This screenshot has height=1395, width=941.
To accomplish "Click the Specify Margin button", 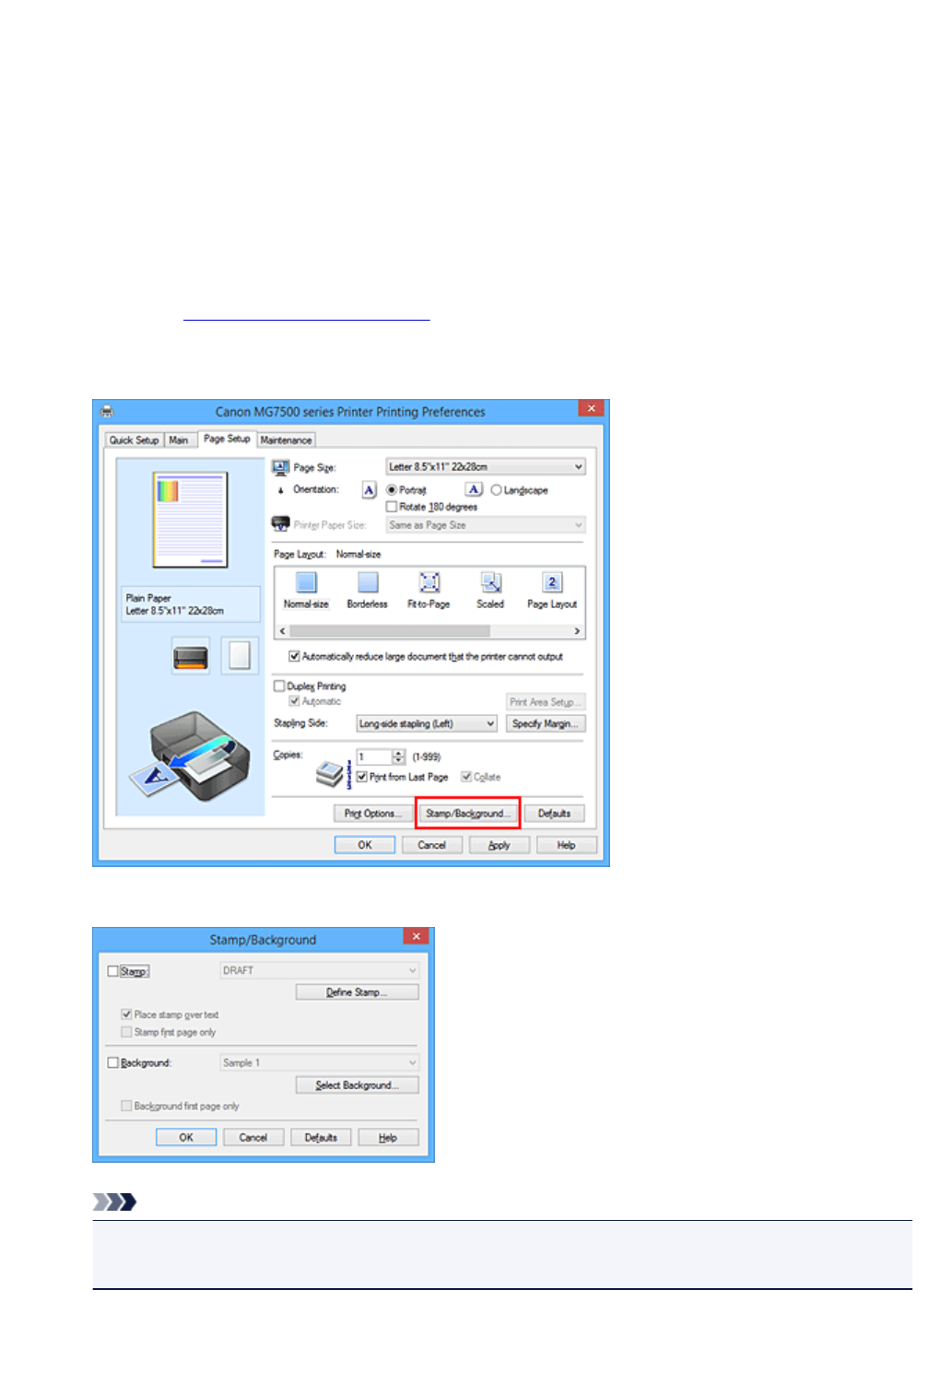I will 546,724.
